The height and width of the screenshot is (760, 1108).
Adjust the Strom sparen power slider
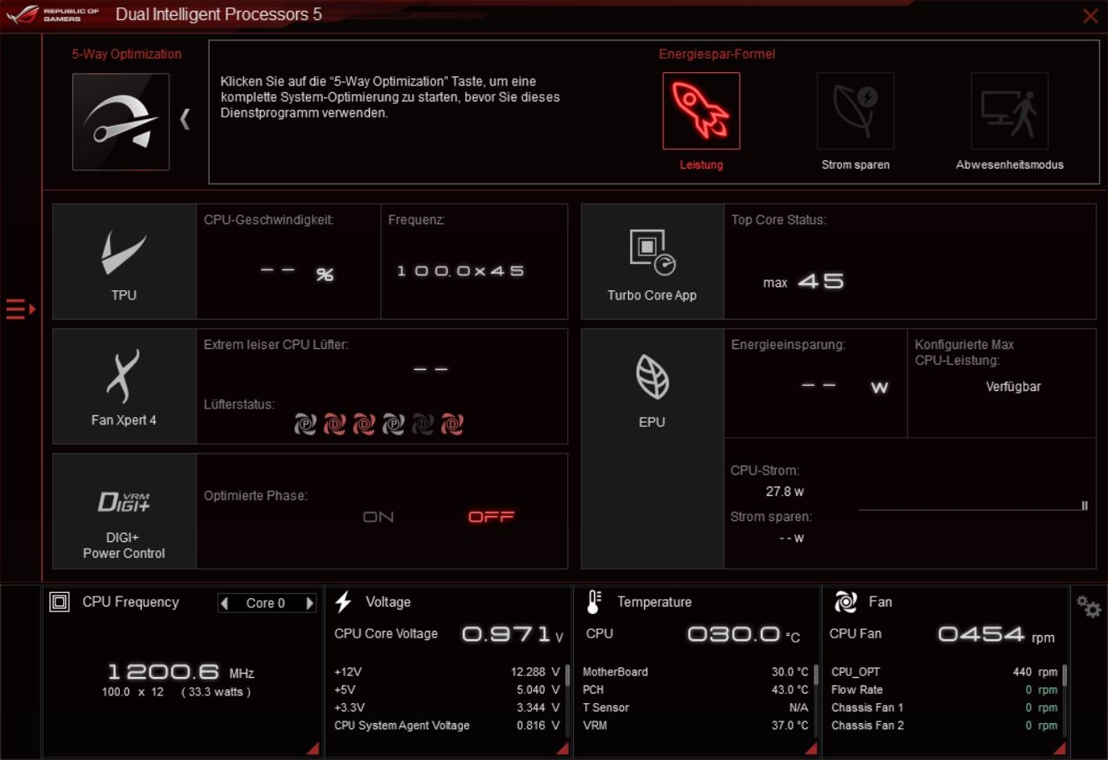point(1085,506)
